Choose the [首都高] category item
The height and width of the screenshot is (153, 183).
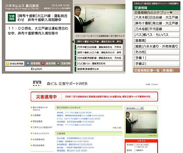156,41
